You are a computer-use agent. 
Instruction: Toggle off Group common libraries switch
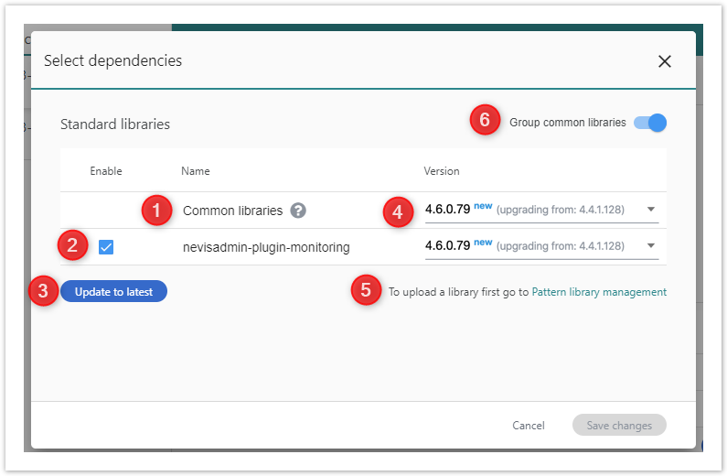[650, 123]
